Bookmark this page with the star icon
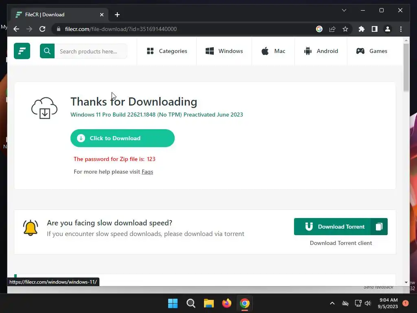The height and width of the screenshot is (313, 417). click(x=345, y=29)
